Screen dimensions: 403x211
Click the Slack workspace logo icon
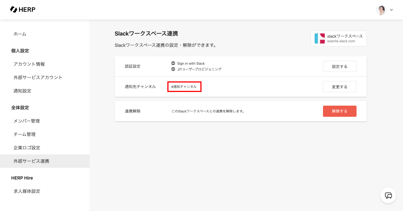coord(320,38)
